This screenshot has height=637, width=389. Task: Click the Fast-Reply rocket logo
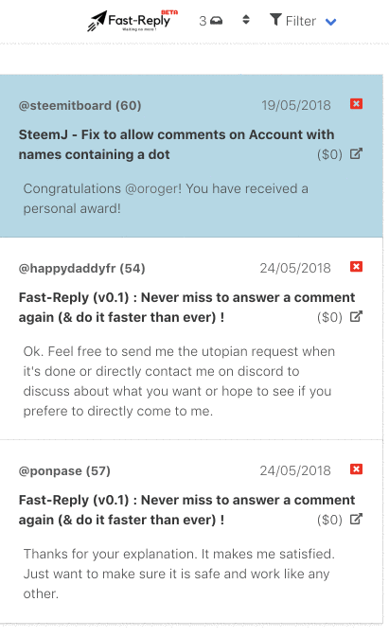[x=133, y=21]
